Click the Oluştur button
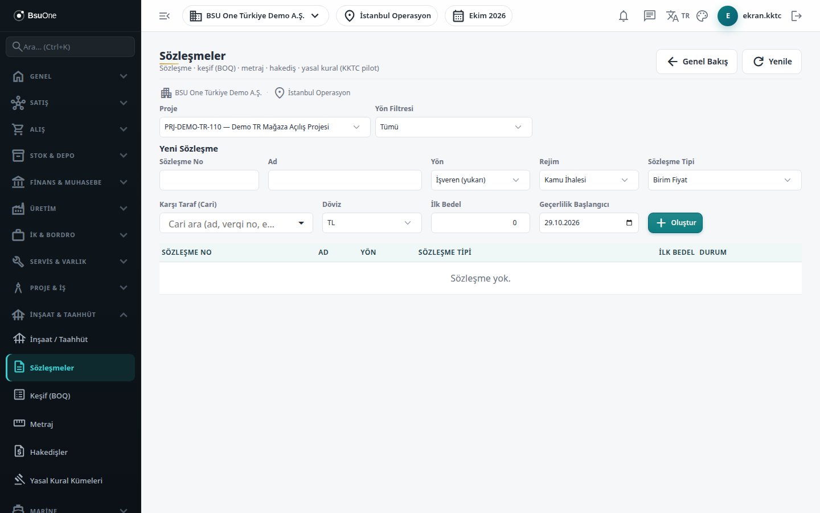Image resolution: width=820 pixels, height=513 pixels. pyautogui.click(x=675, y=223)
